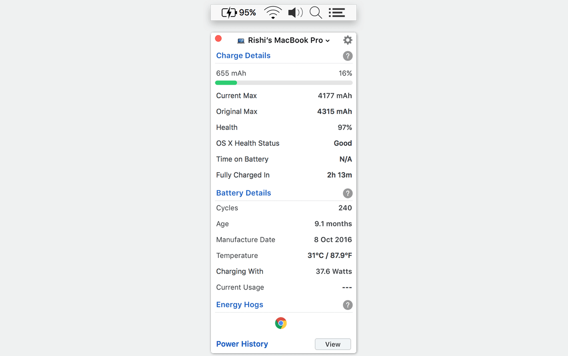Viewport: 568px width, 356px height.
Task: Open Notification Center list icon
Action: coord(337,13)
